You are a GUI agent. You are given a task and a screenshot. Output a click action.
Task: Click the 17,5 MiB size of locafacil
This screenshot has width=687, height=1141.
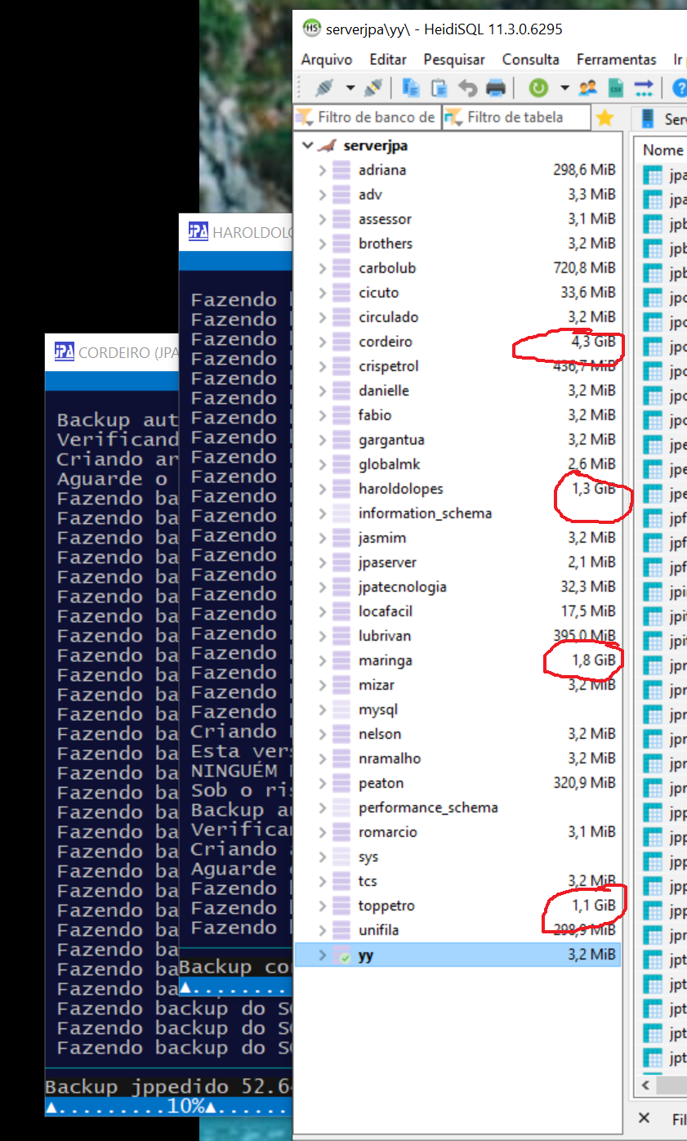pos(588,611)
